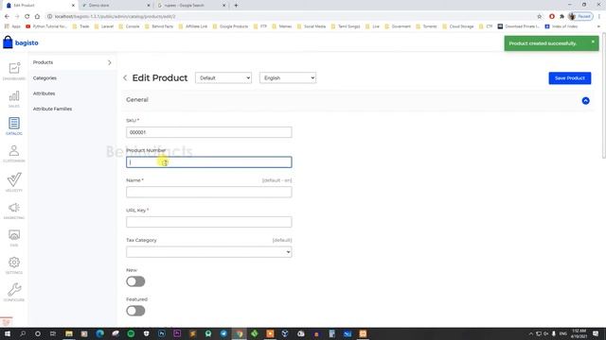Open the Velocity sidebar icon

click(x=14, y=179)
